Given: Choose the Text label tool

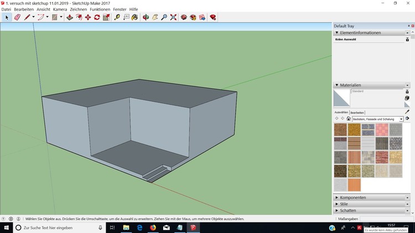Looking at the screenshot, I should pyautogui.click(x=126, y=18).
